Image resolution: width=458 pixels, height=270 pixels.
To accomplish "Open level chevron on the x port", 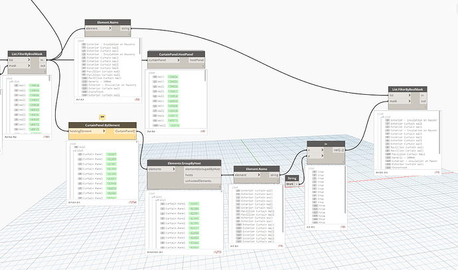I will click(x=322, y=150).
